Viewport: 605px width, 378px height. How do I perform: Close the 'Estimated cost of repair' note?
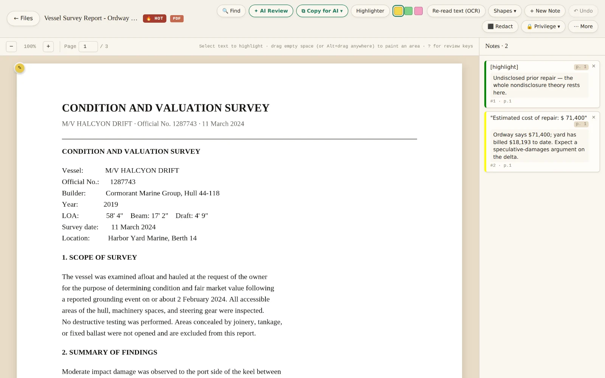[x=594, y=117]
